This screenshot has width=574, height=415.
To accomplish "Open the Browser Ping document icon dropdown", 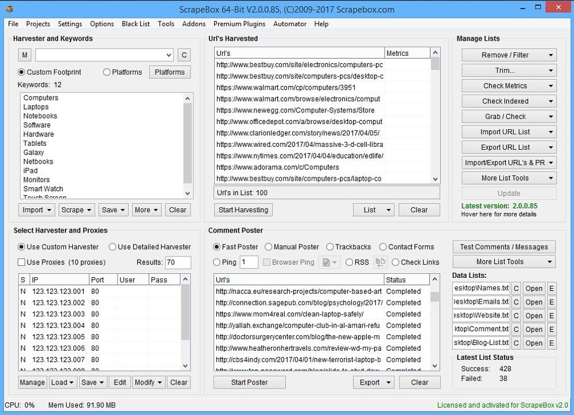I will (329, 262).
